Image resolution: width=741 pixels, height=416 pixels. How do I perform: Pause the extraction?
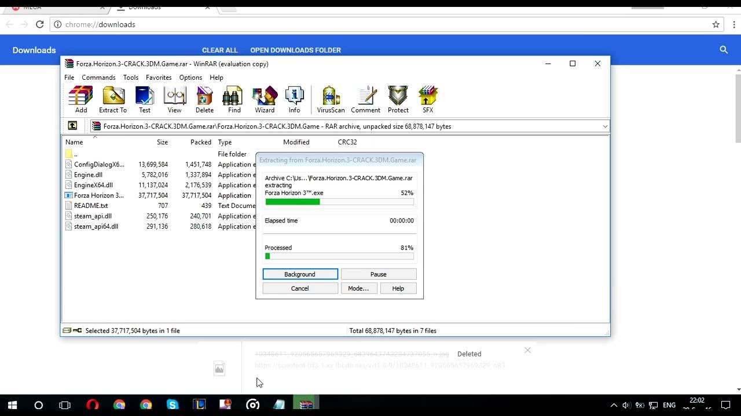pos(379,274)
